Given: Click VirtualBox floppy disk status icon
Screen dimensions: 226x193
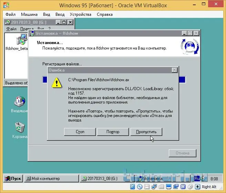Looking at the screenshot, I should [147, 187].
